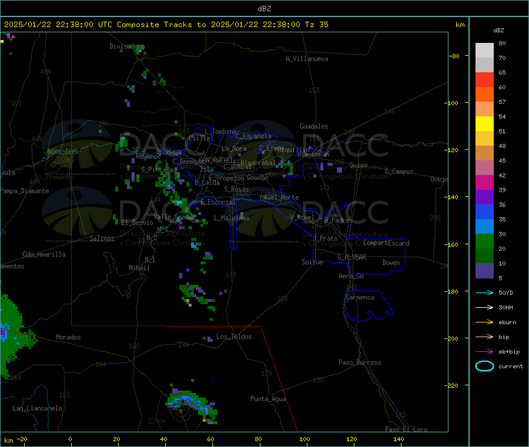Click the 140 km tick on bottom axis

point(399,439)
